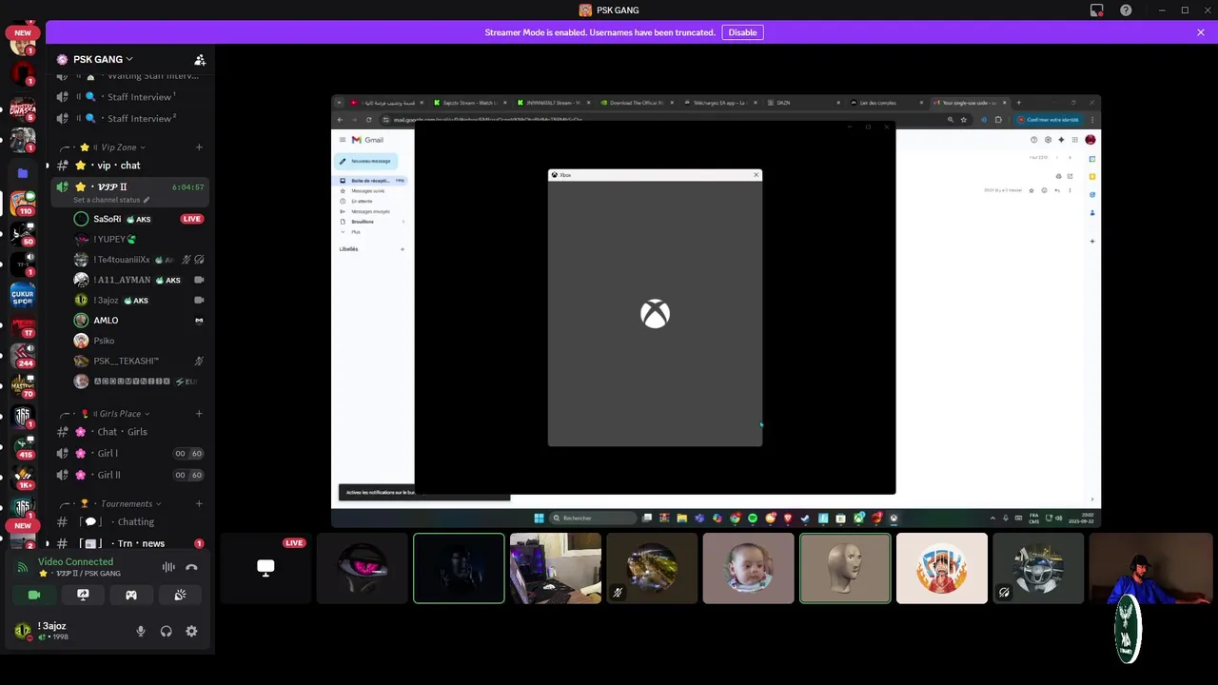This screenshot has height=685, width=1218.
Task: Open the soundboard icon in voice panel
Action: [180, 595]
